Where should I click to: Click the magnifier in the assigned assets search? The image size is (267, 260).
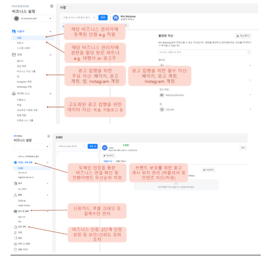click(249, 52)
